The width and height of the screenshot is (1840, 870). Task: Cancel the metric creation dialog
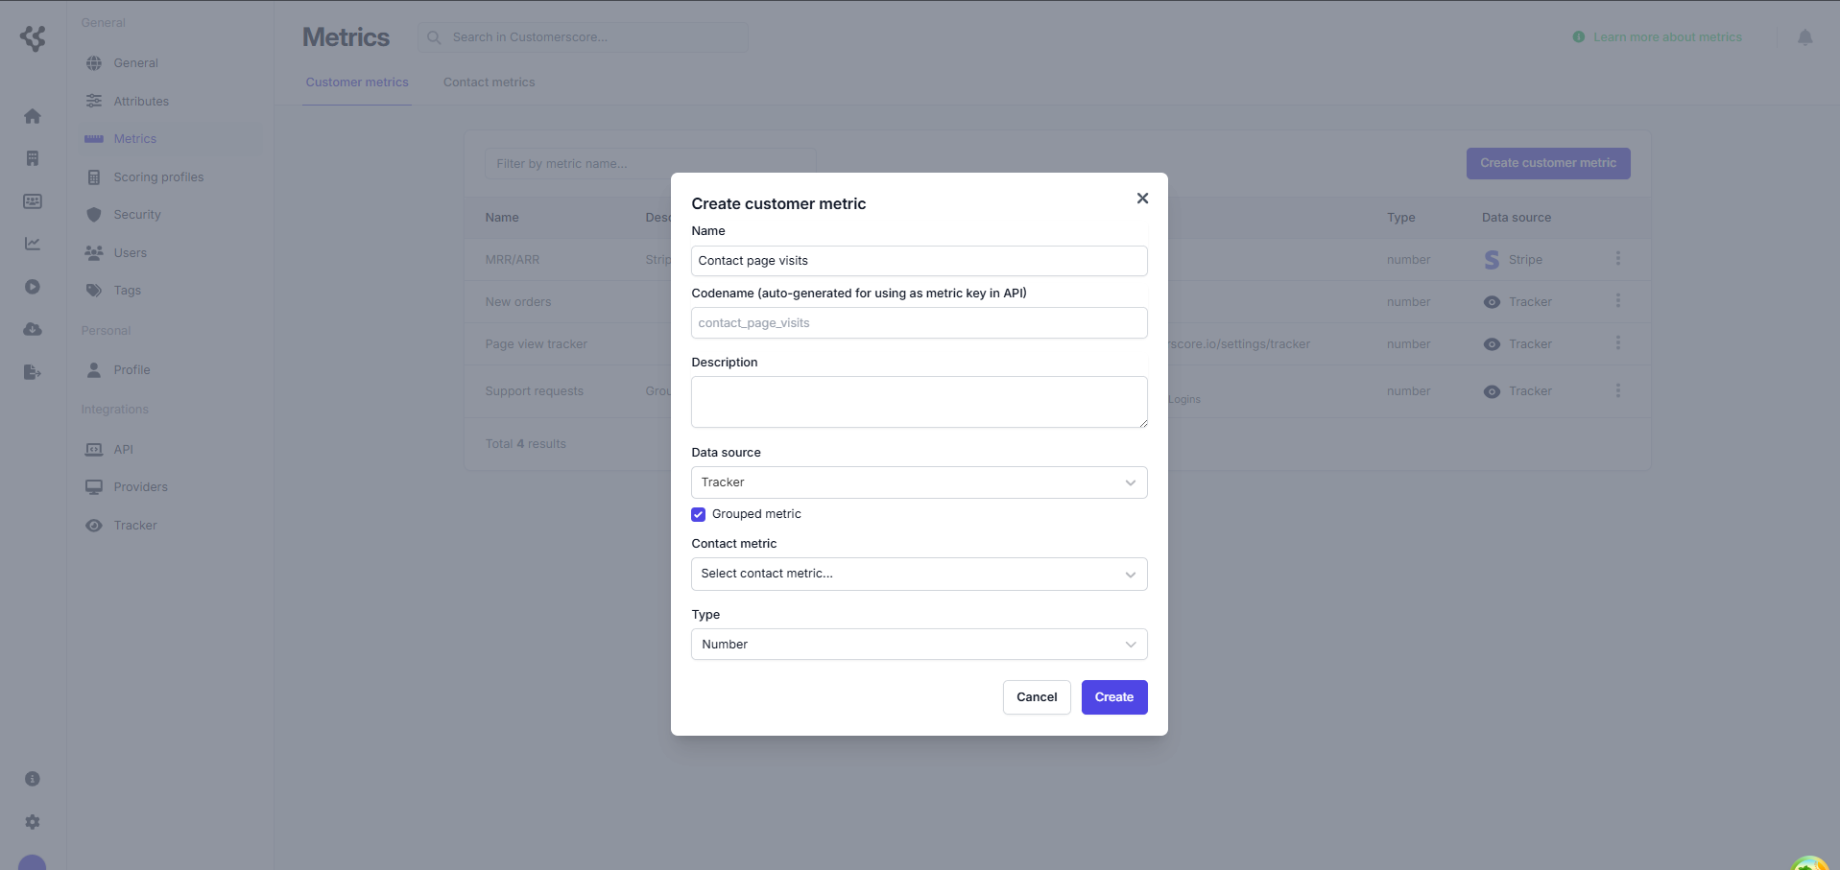click(1037, 697)
